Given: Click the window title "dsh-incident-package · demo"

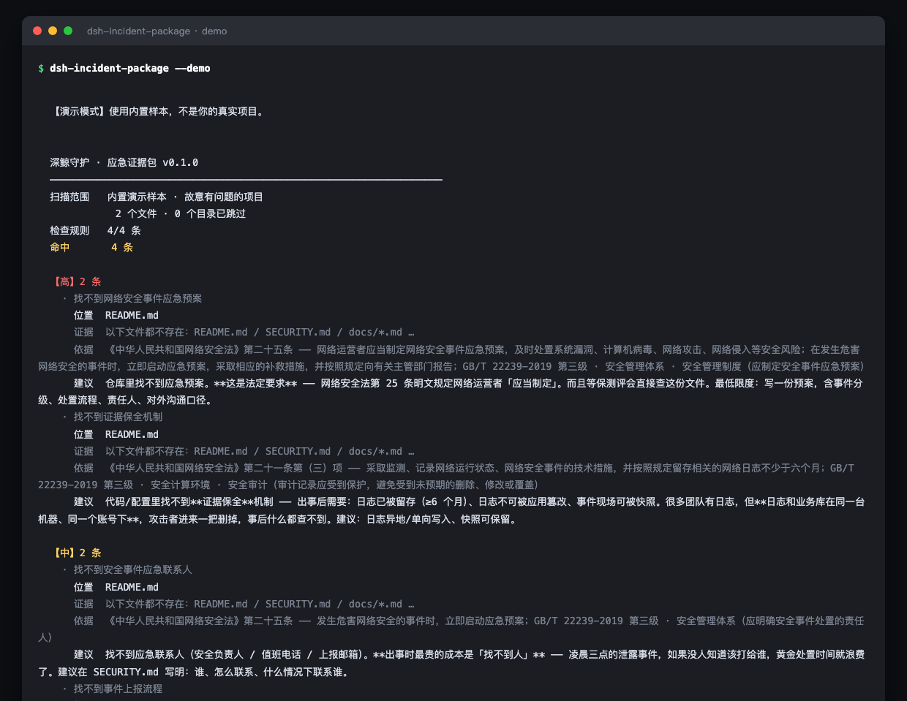Looking at the screenshot, I should point(157,31).
